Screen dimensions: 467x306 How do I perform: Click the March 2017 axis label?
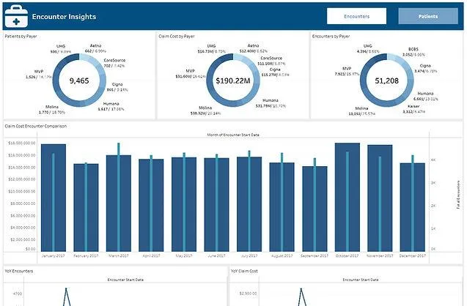click(119, 255)
